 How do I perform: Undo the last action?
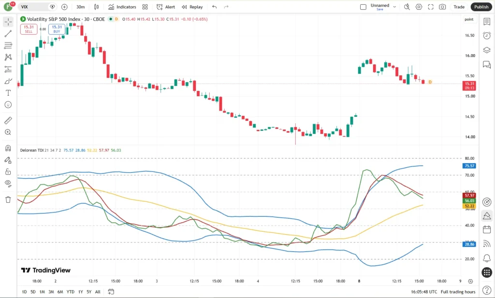[x=215, y=7]
